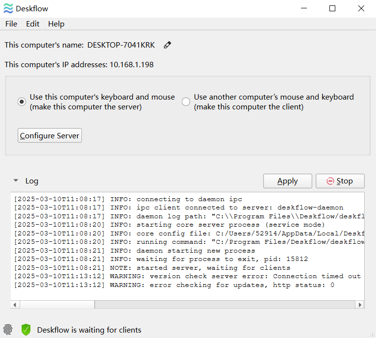376x338 pixels.
Task: Click log line 'starting core server process'
Action: (x=169, y=225)
